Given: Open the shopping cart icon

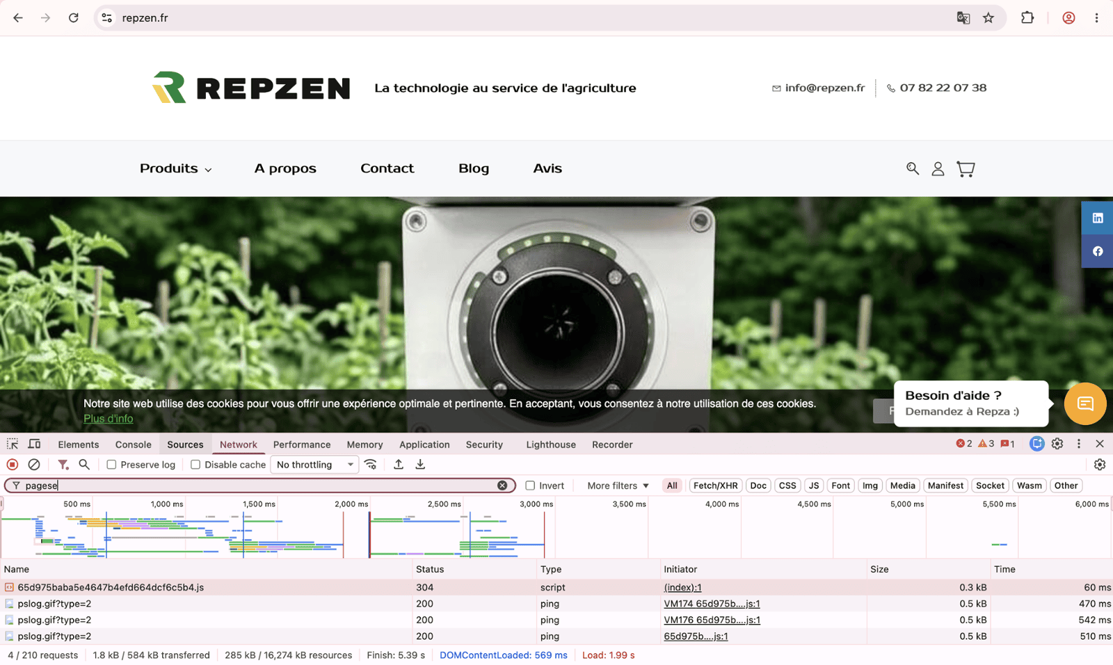Looking at the screenshot, I should [x=966, y=168].
